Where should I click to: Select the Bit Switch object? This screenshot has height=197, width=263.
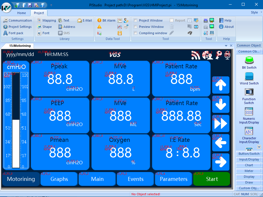[x=249, y=63]
